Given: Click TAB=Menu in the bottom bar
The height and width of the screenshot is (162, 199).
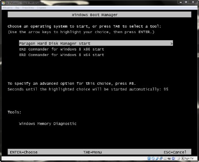Looking at the screenshot, I should pyautogui.click(x=92, y=152).
